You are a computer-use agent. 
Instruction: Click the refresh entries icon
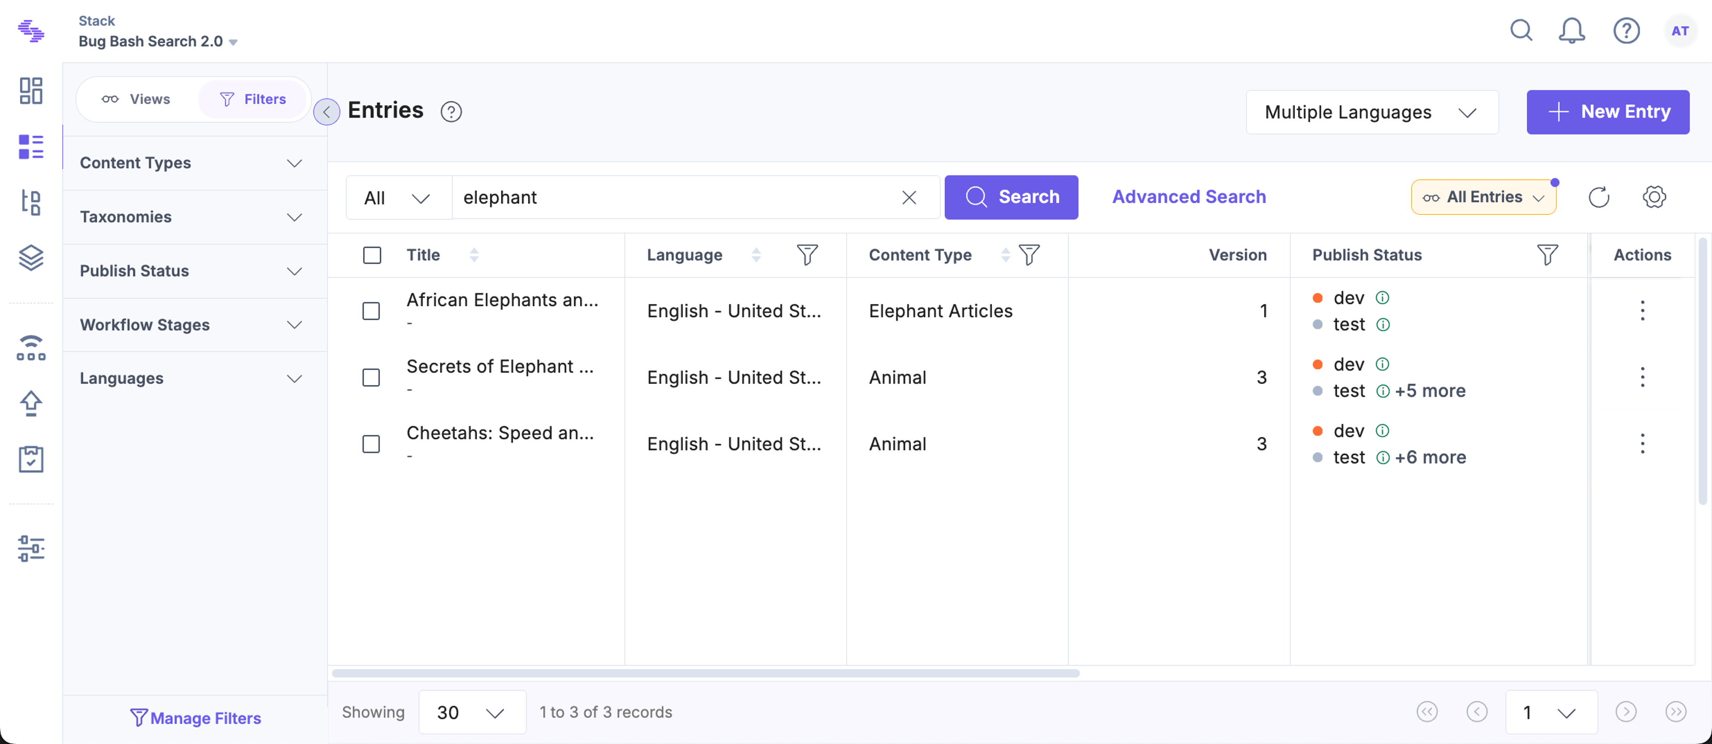1599,197
